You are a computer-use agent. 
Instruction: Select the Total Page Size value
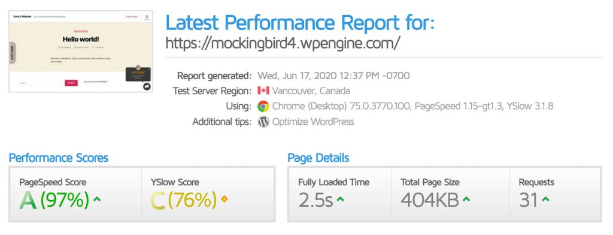(430, 200)
